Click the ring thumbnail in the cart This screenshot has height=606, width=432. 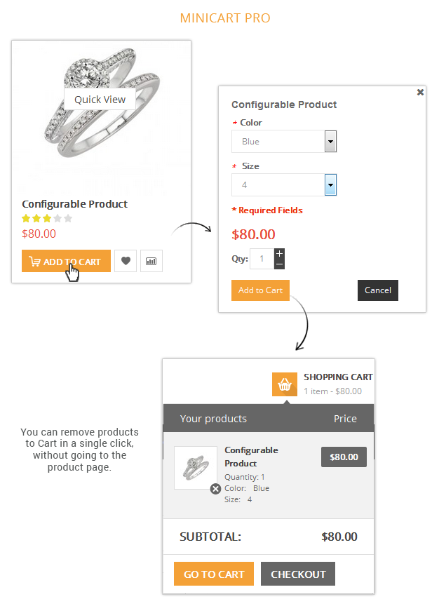point(195,467)
